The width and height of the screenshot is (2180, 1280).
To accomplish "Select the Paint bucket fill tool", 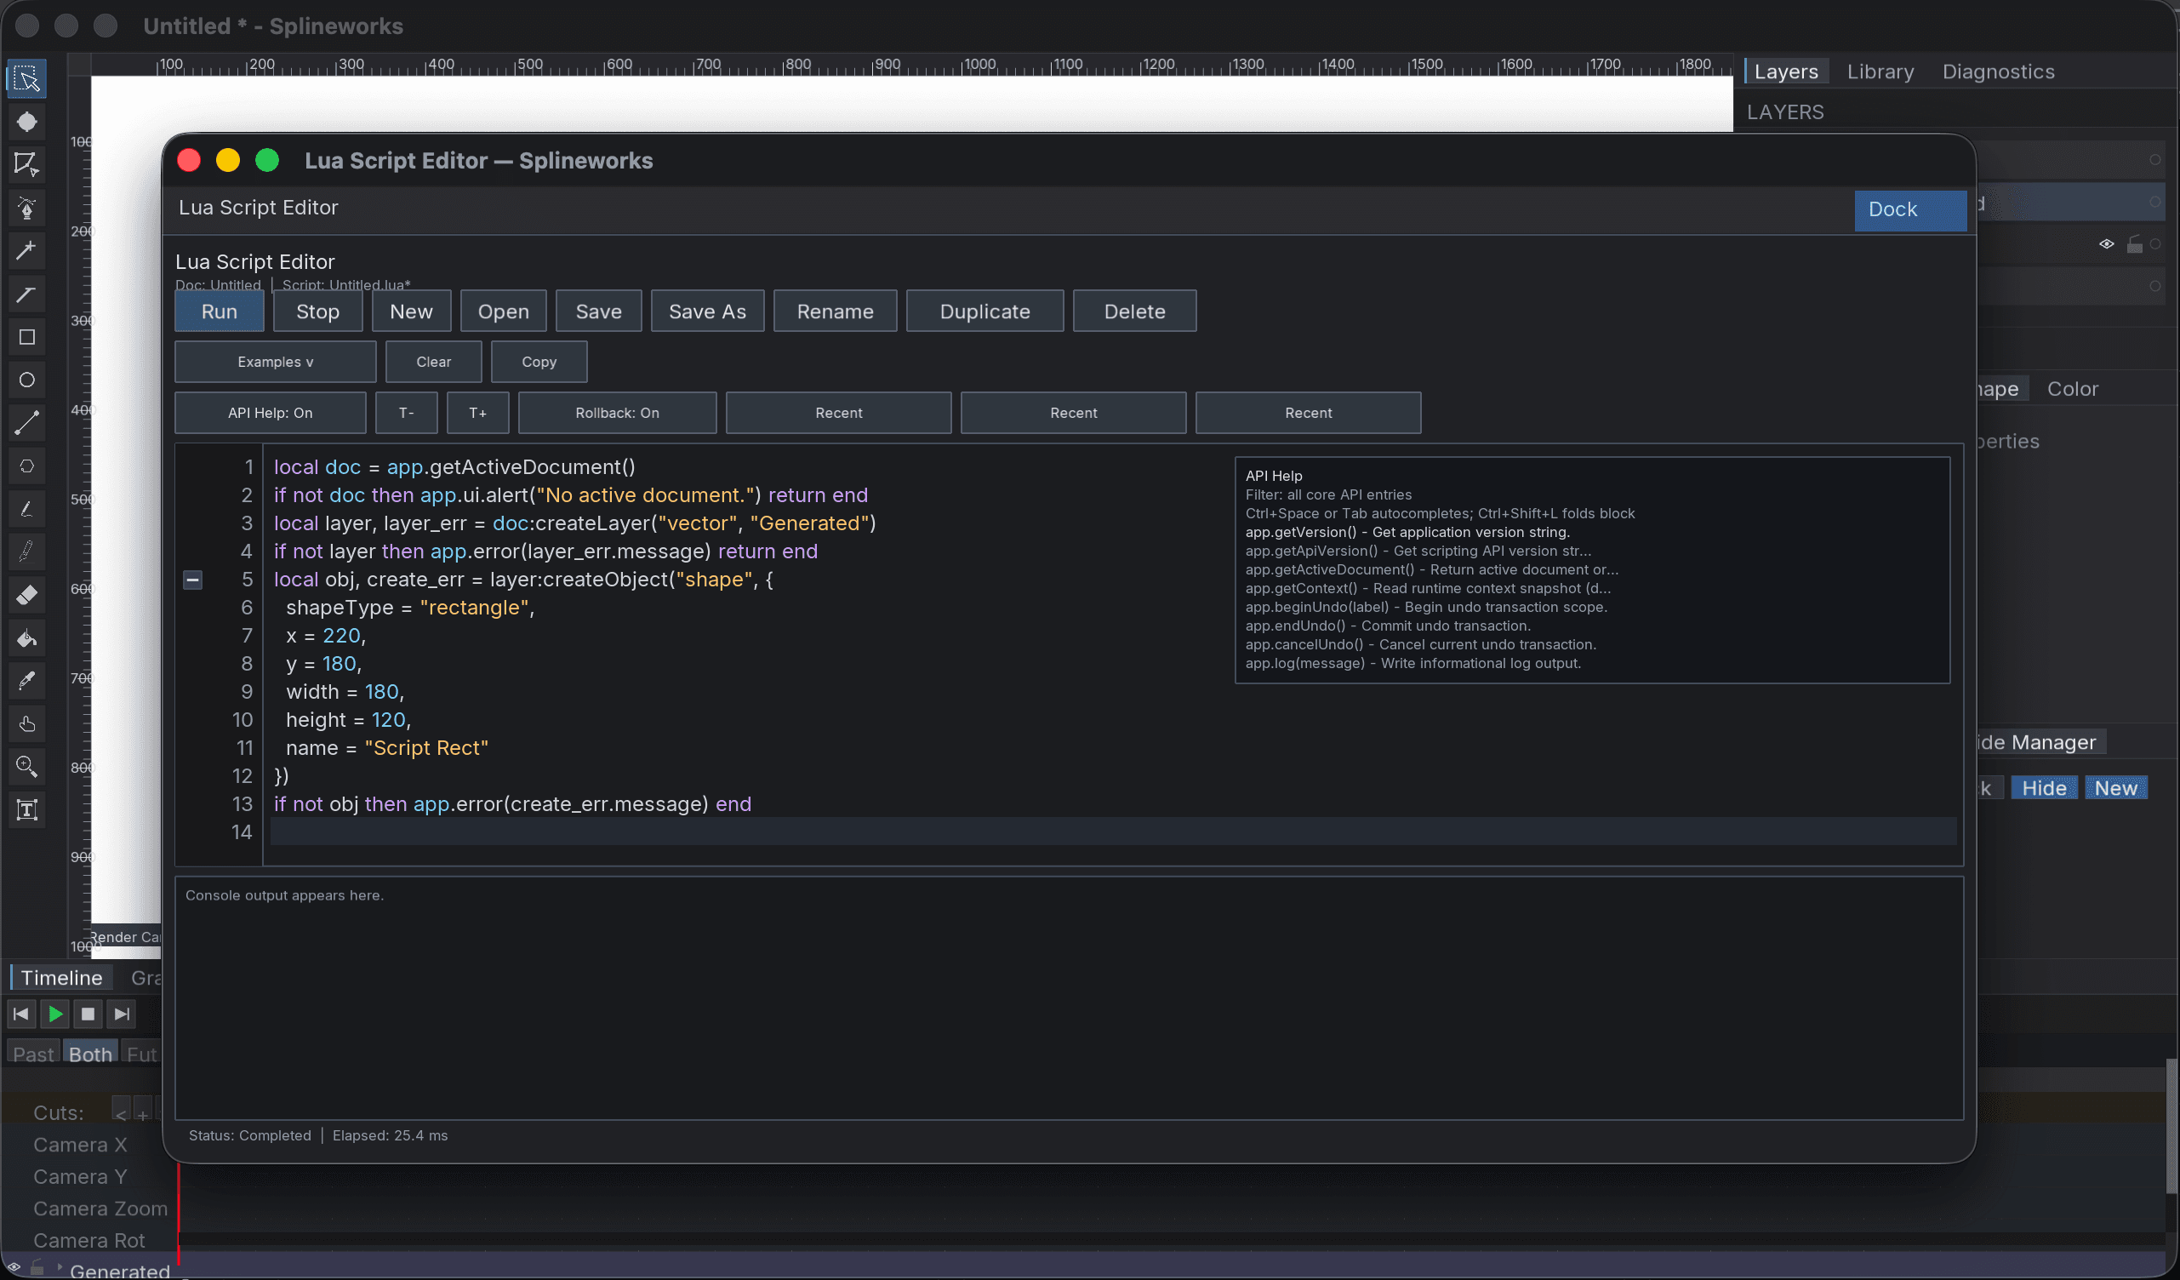I will point(27,638).
